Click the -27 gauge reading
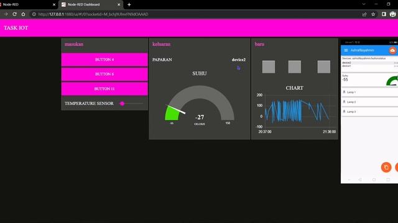This screenshot has height=223, width=398. 200,117
